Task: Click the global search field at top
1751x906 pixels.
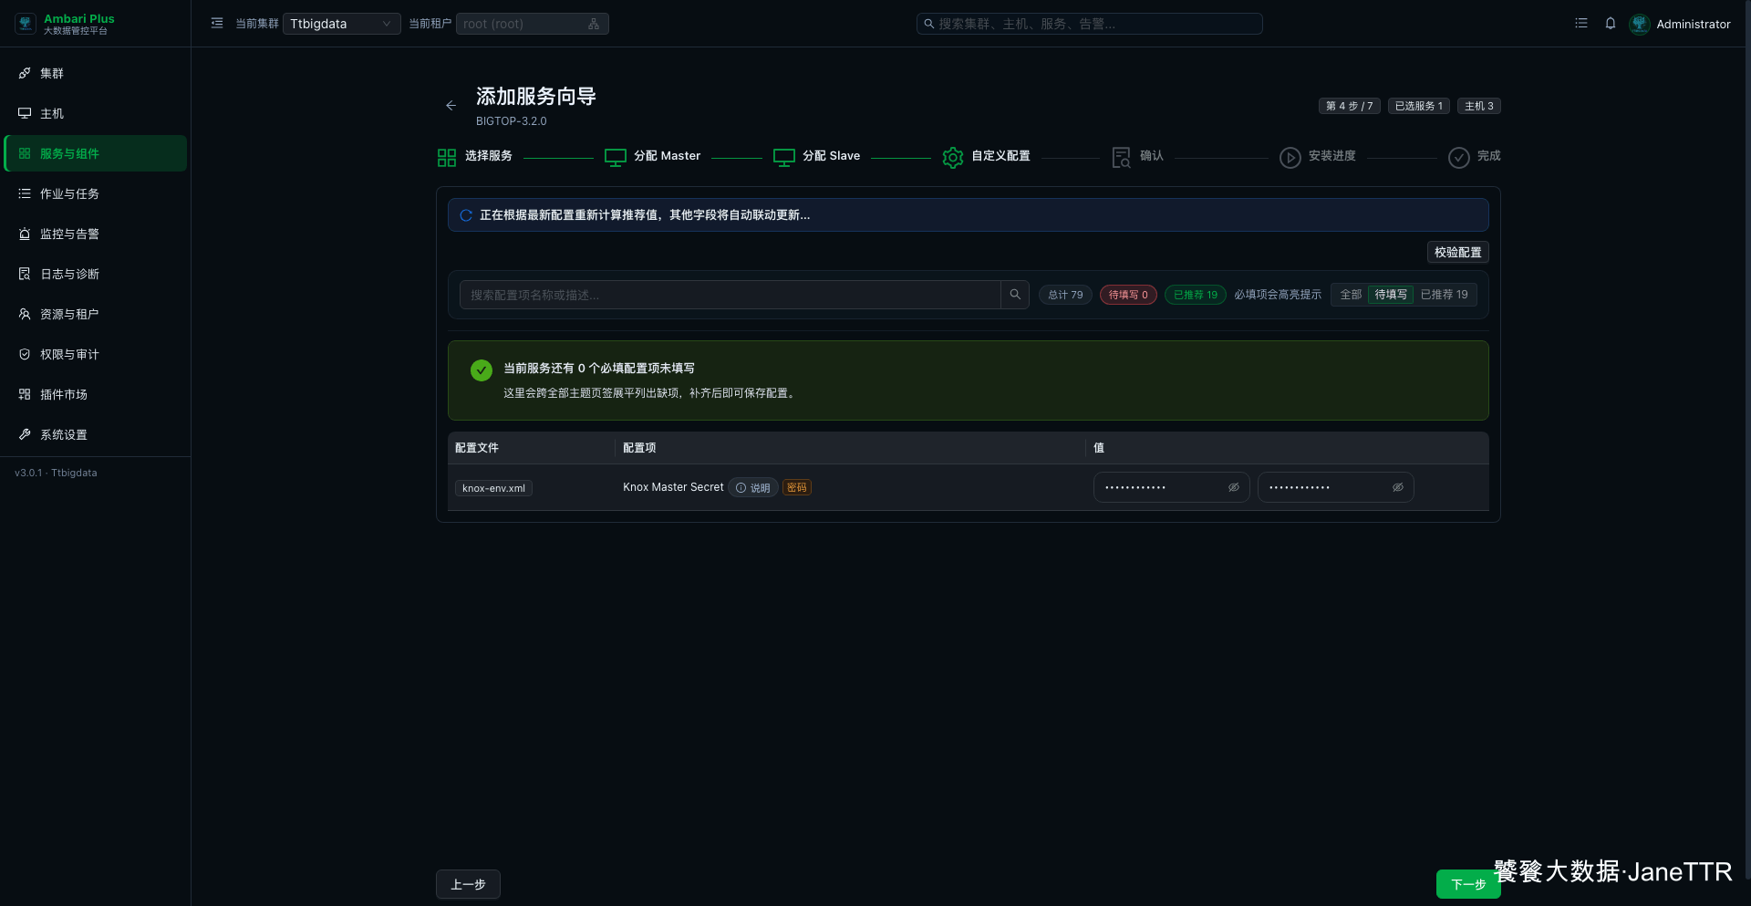Action: 1089,24
